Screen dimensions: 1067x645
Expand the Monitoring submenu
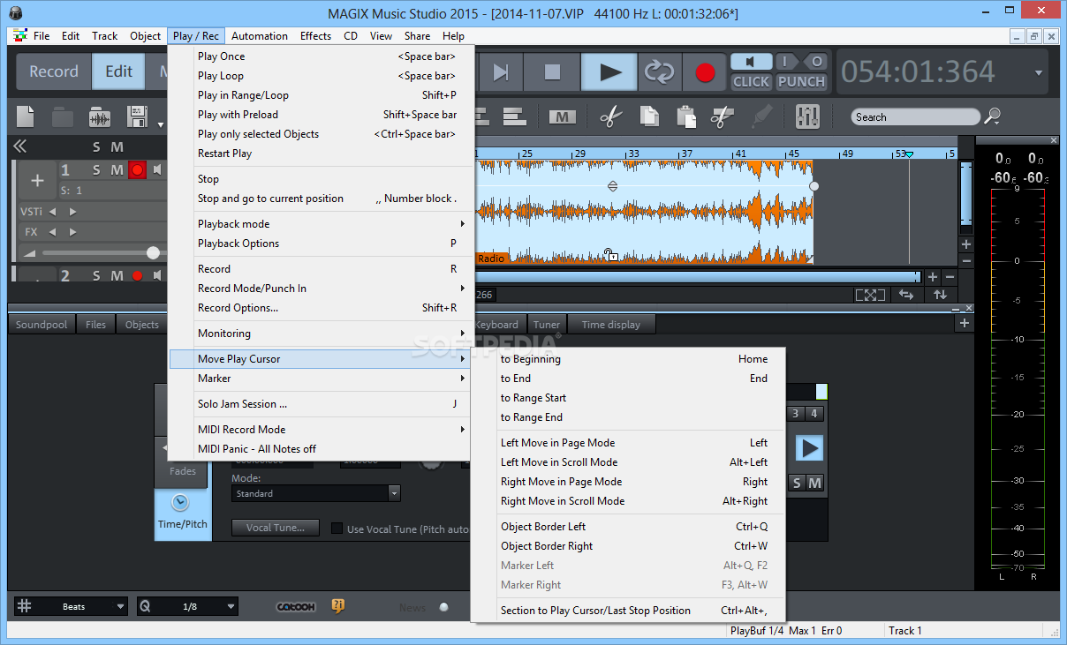click(322, 334)
